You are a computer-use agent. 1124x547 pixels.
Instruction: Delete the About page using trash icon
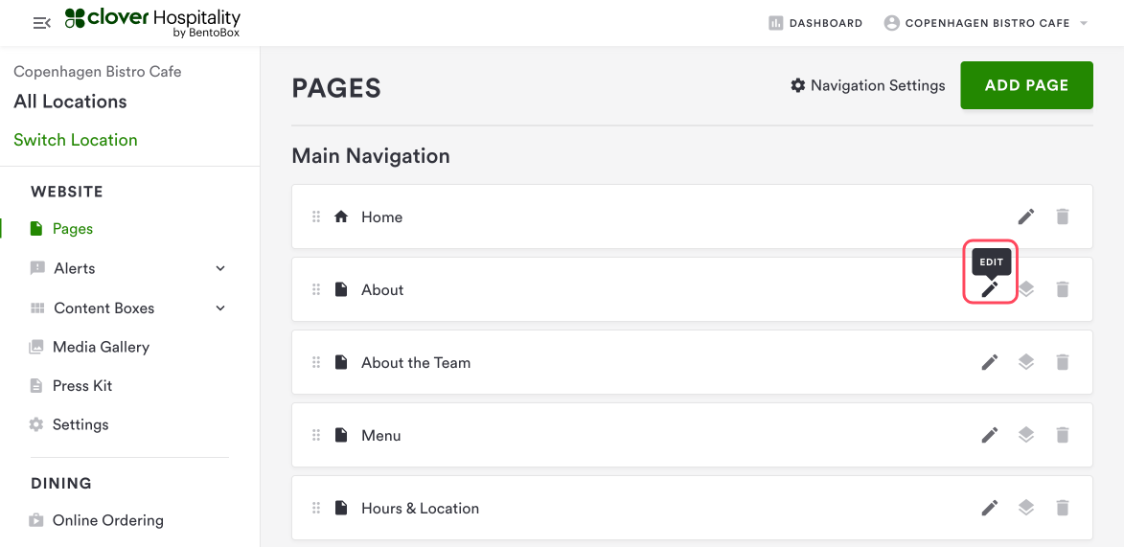coord(1062,289)
